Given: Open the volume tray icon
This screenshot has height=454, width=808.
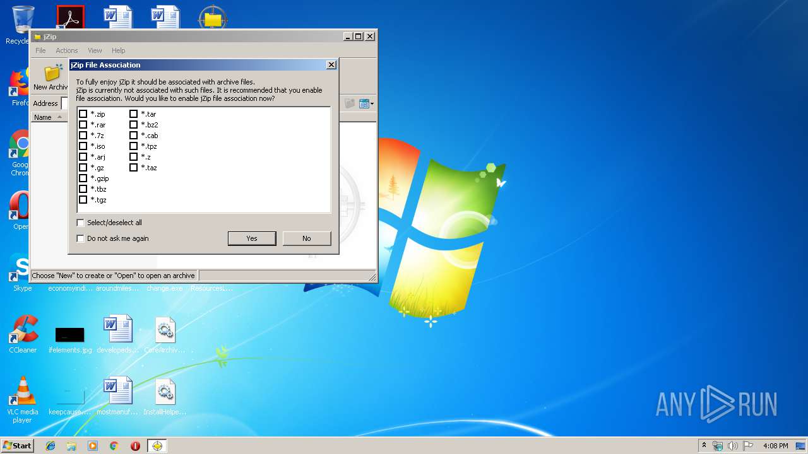Looking at the screenshot, I should [x=733, y=446].
